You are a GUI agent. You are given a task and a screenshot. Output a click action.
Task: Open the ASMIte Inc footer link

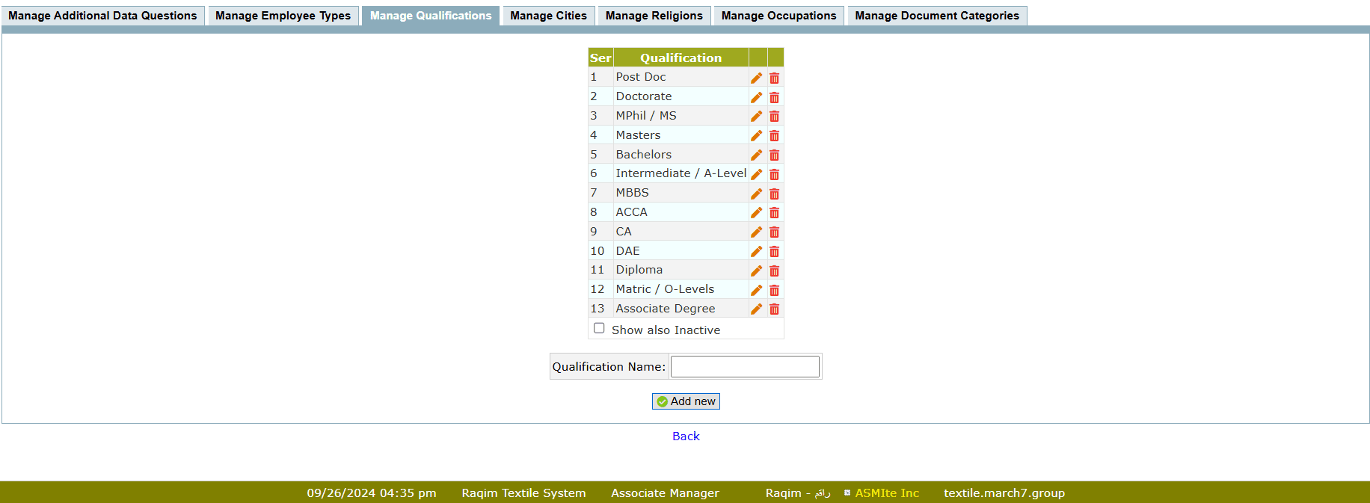[x=887, y=493]
